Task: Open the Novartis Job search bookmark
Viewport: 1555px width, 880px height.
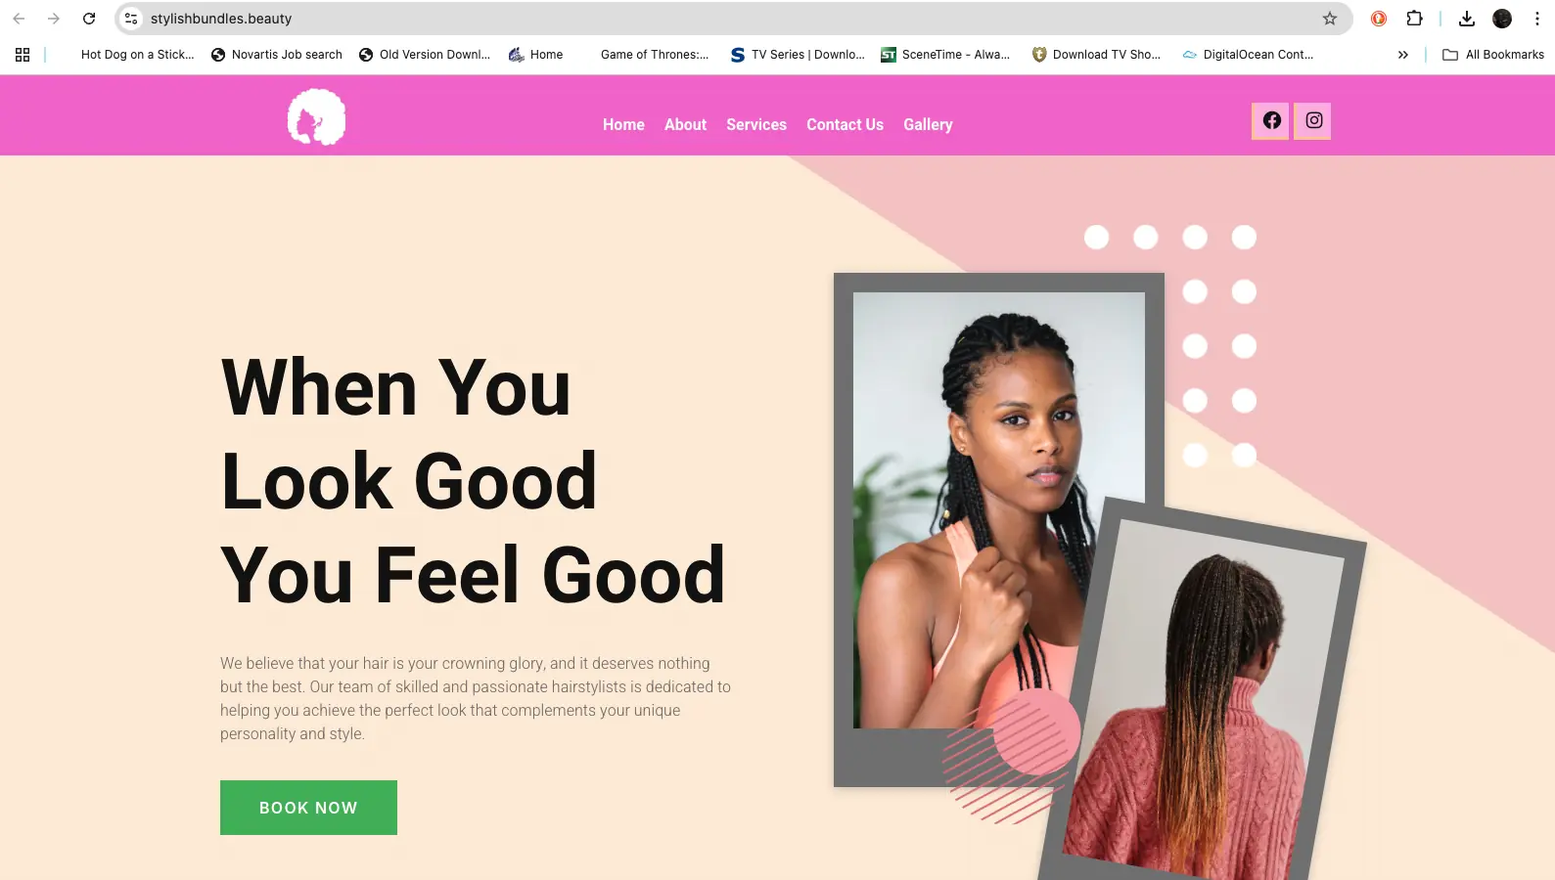Action: (277, 55)
